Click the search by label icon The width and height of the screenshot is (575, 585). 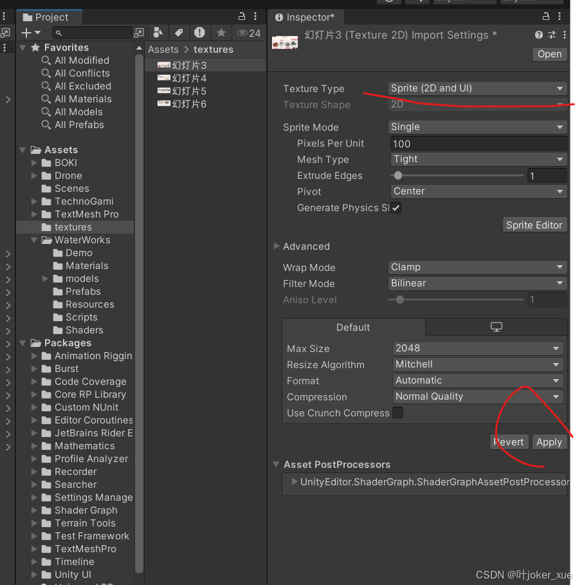coord(179,32)
